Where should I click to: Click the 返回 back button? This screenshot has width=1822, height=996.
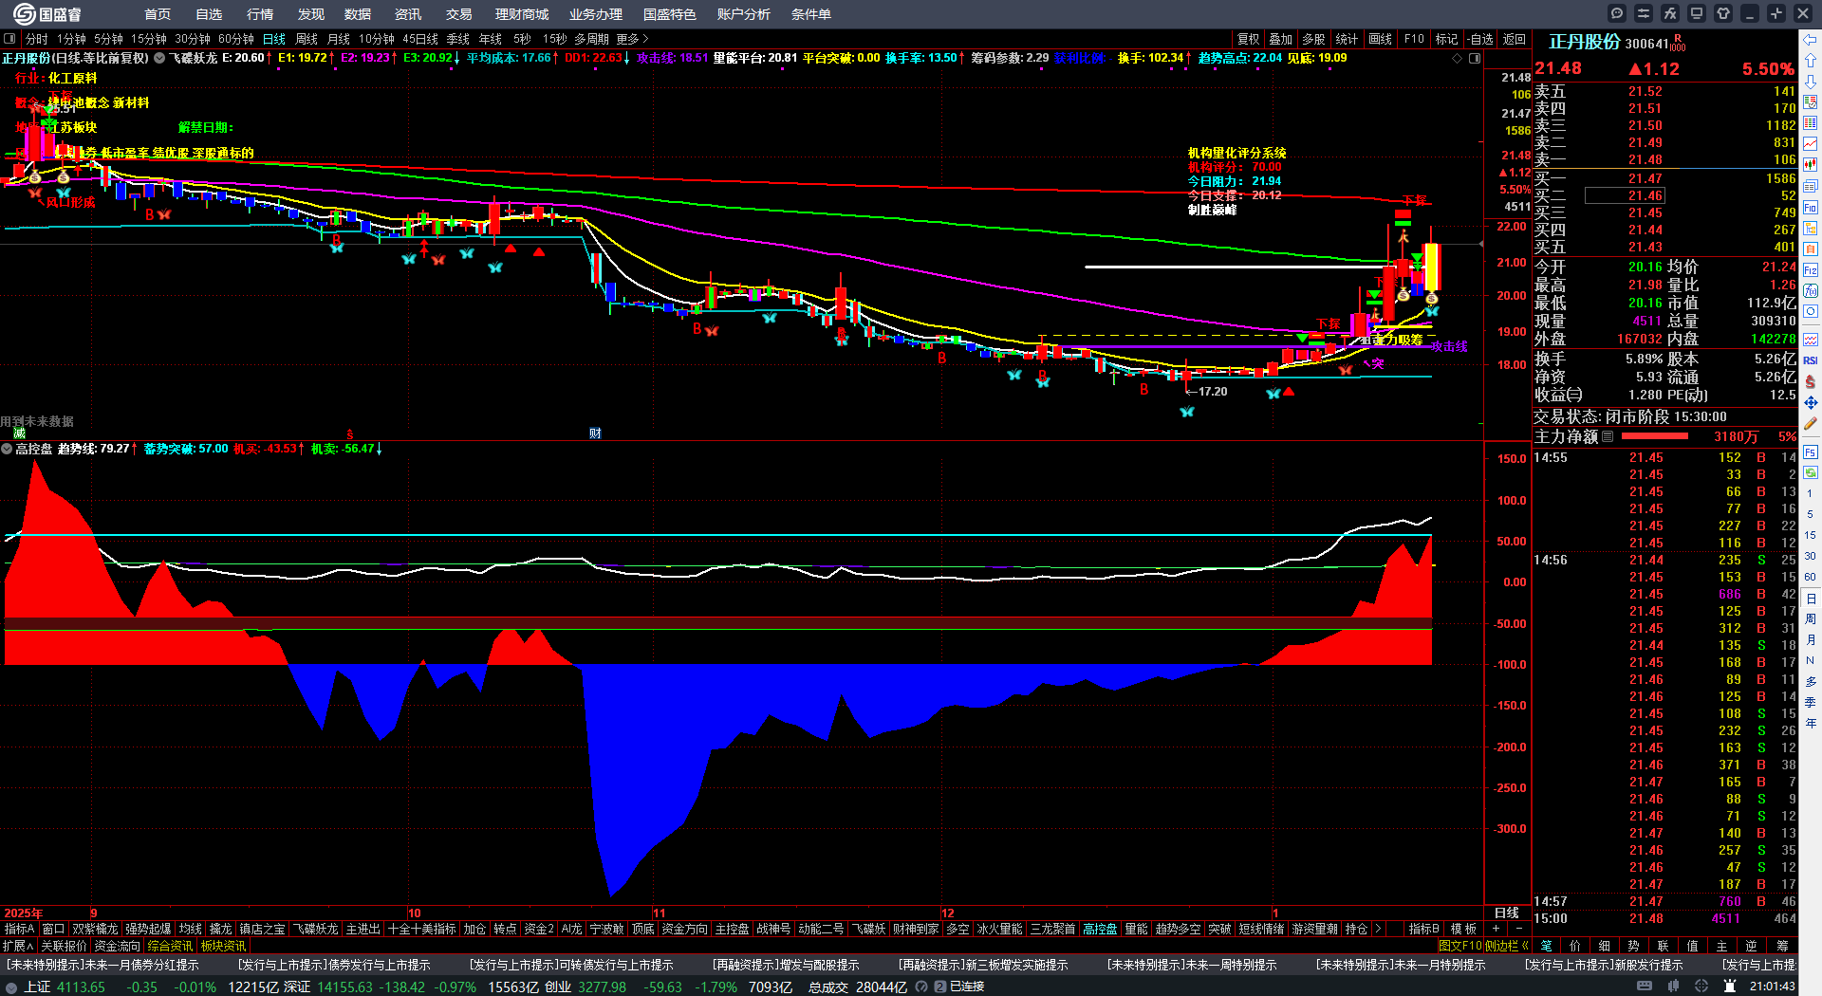point(1515,39)
